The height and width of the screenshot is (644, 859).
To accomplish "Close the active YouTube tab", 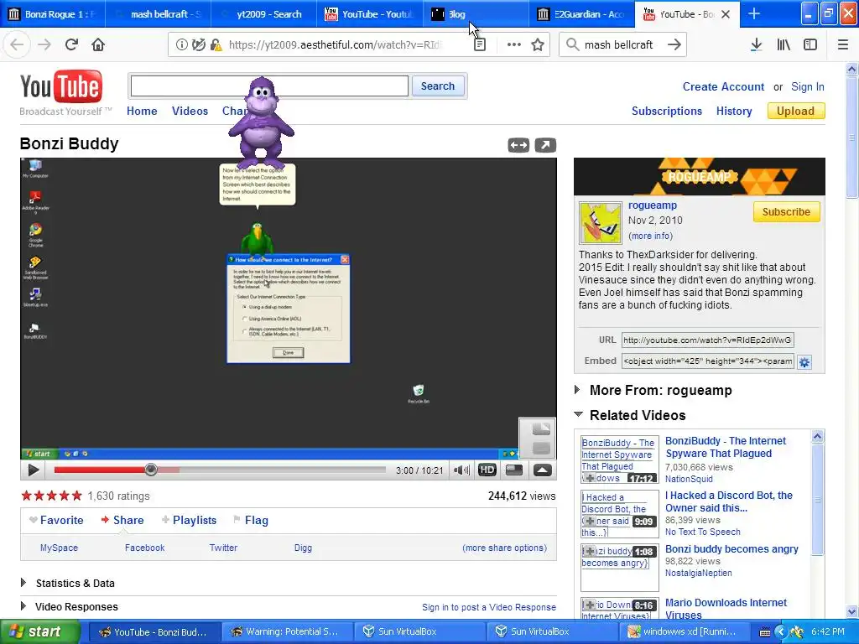I will 726,14.
